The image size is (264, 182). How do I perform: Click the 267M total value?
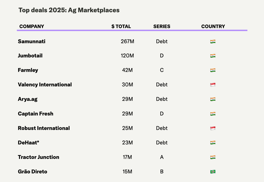coord(128,41)
